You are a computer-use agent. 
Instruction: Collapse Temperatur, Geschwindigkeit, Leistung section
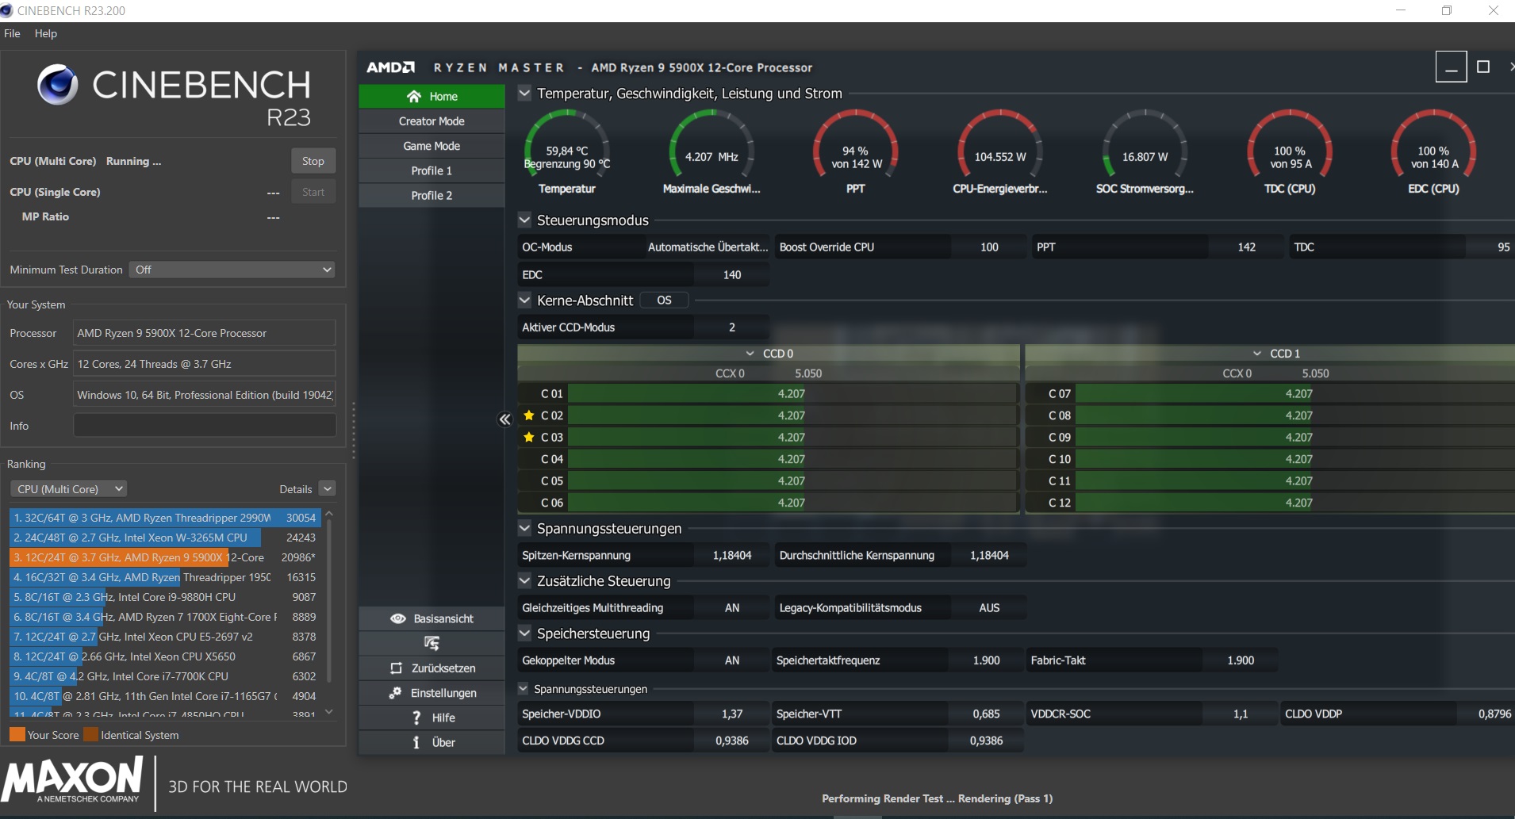pyautogui.click(x=524, y=93)
